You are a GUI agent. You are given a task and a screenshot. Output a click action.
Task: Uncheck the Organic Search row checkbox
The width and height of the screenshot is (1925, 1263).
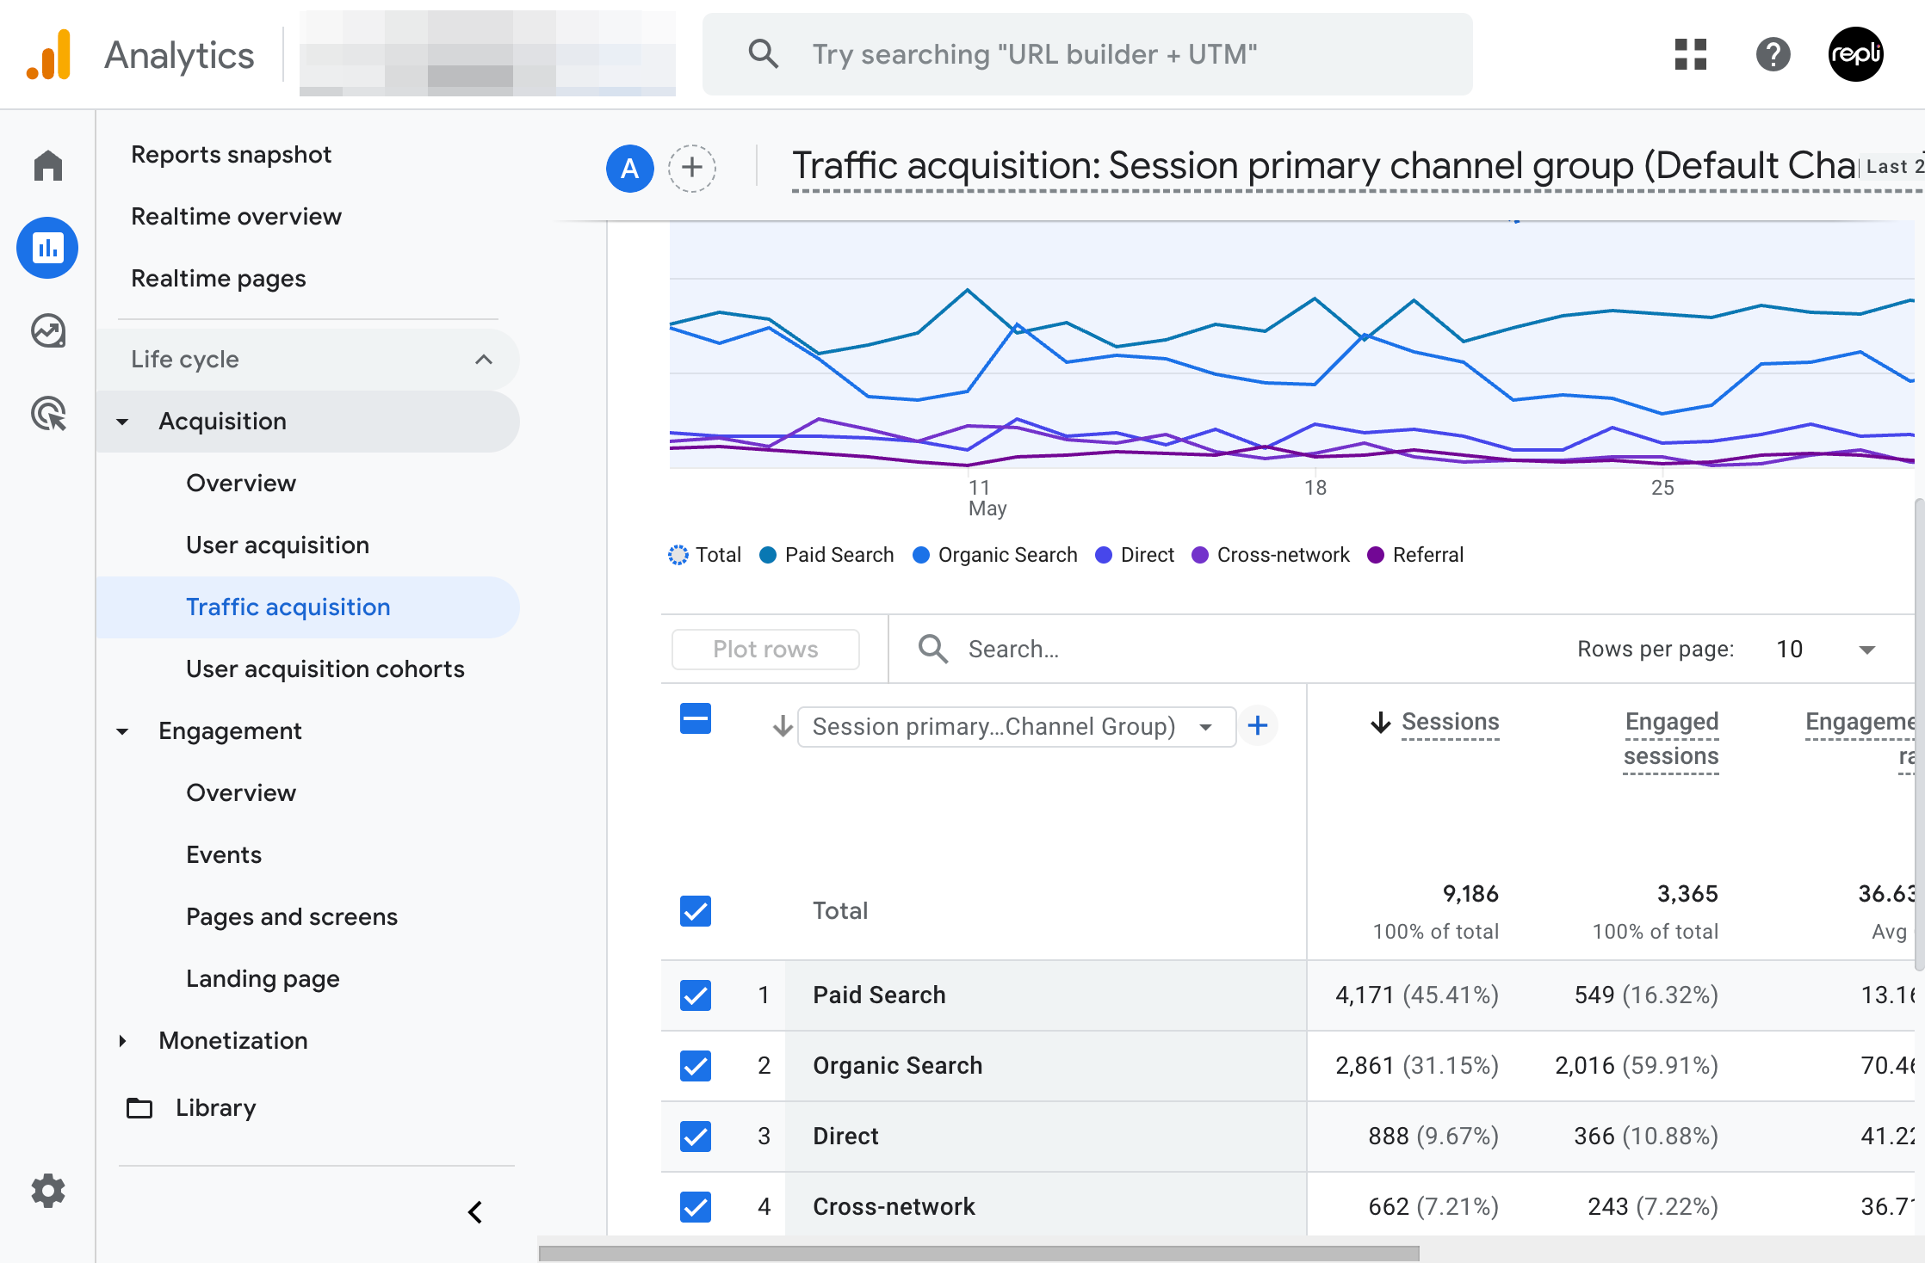(x=695, y=1066)
